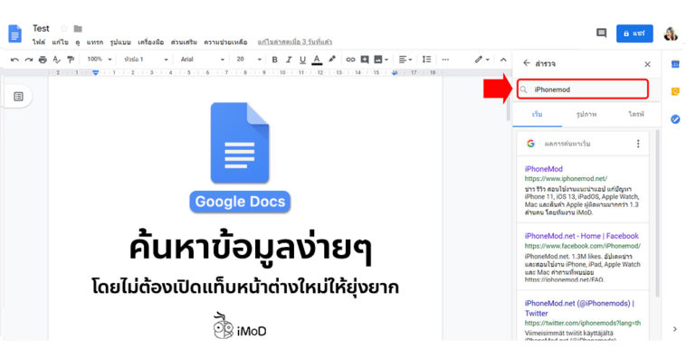Open the text color picker
This screenshot has width=686, height=358.
[x=317, y=60]
